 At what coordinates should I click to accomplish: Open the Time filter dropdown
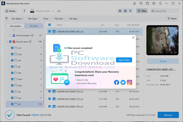(x=47, y=19)
